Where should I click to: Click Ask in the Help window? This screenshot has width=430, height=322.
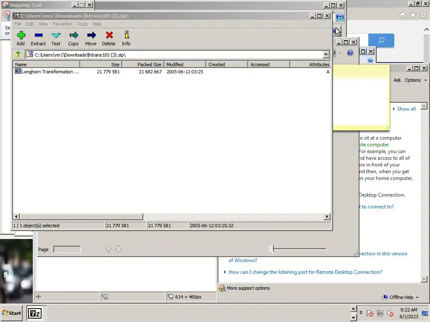click(397, 80)
